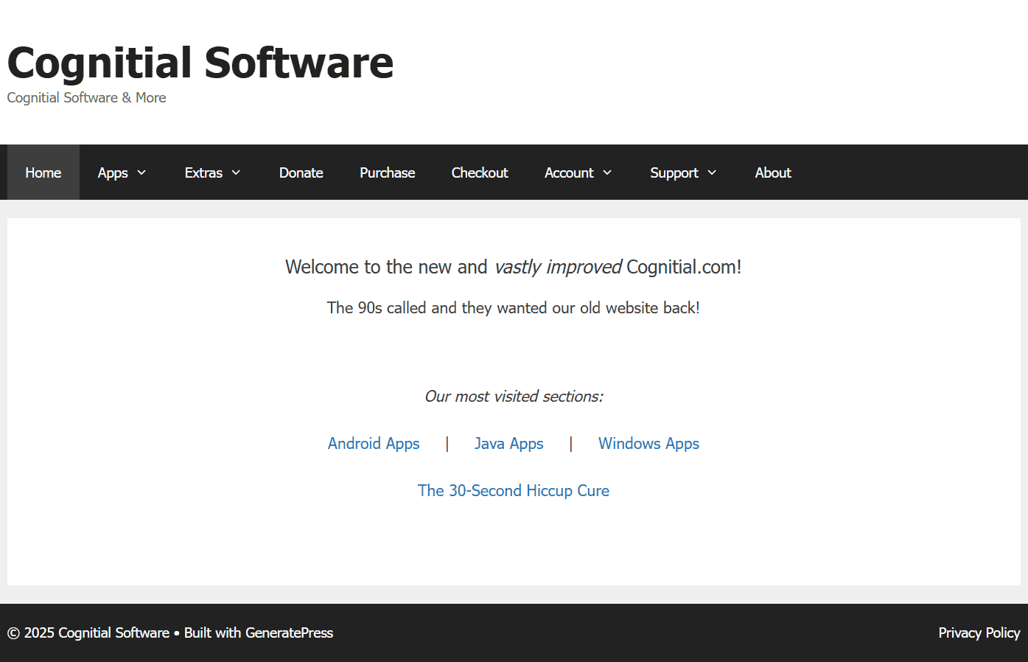Click the GeneratePress footer link
Image resolution: width=1028 pixels, height=662 pixels.
click(289, 633)
